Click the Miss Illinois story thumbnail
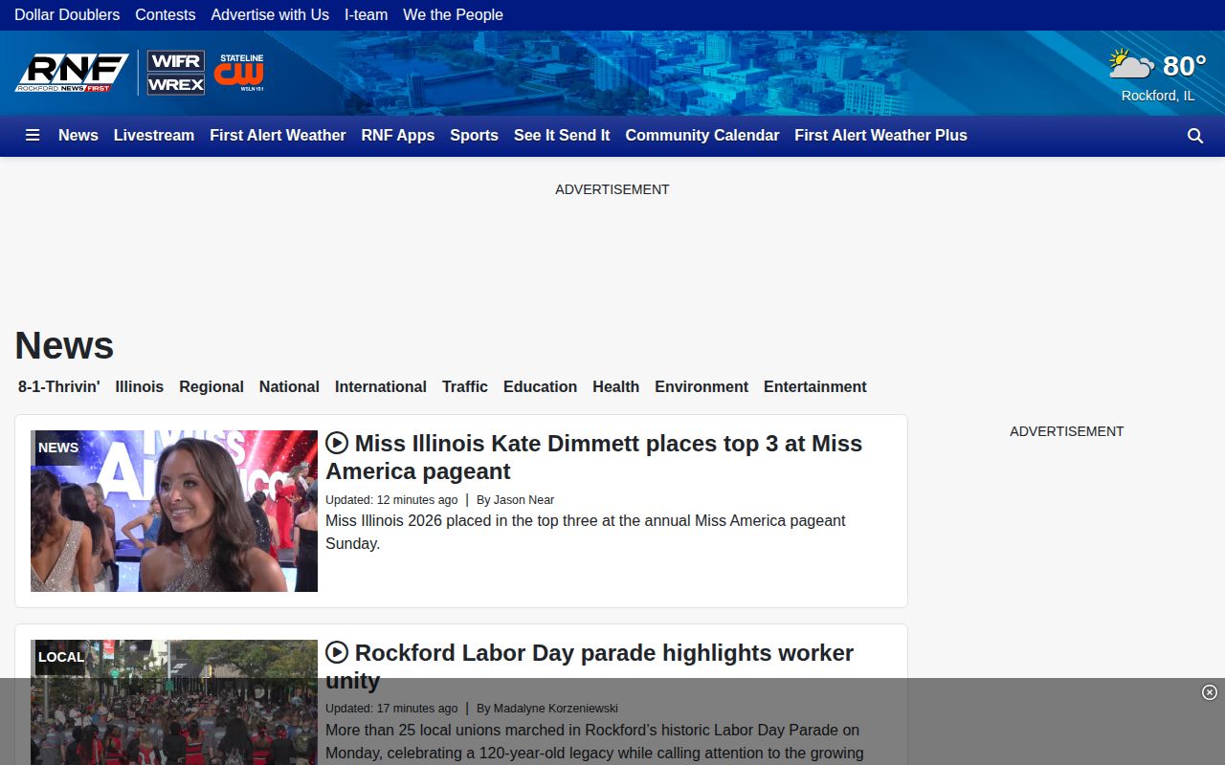 [x=174, y=511]
